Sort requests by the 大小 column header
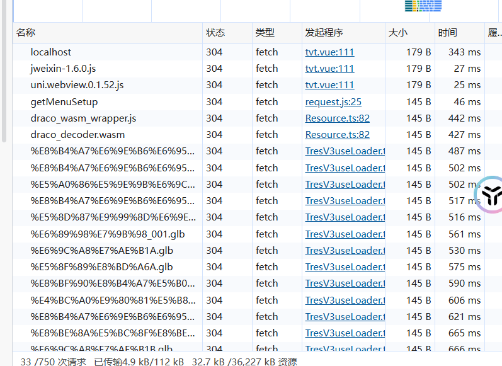 point(398,33)
